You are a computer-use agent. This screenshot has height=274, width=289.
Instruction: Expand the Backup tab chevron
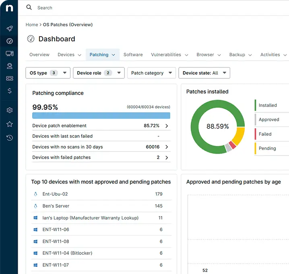(x=250, y=55)
